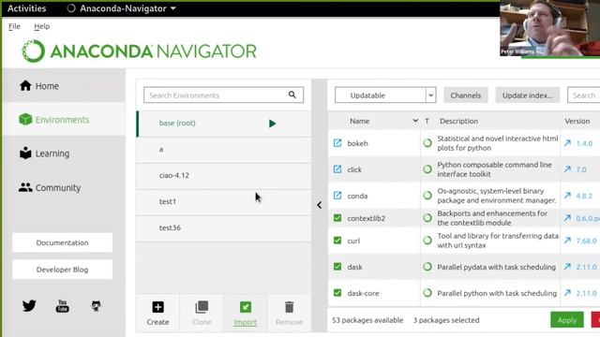Create a new environment
Image resolution: width=600 pixels, height=337 pixels.
click(x=157, y=314)
